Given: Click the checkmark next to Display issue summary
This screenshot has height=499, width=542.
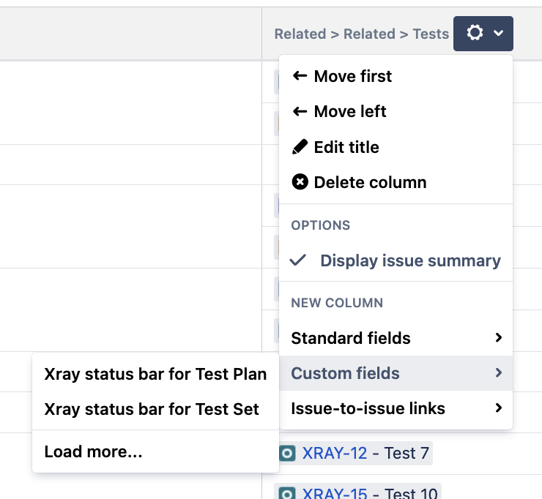Looking at the screenshot, I should point(298,260).
